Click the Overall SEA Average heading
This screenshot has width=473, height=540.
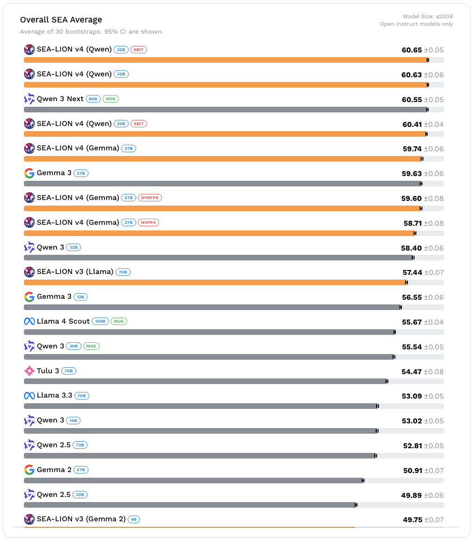point(61,20)
